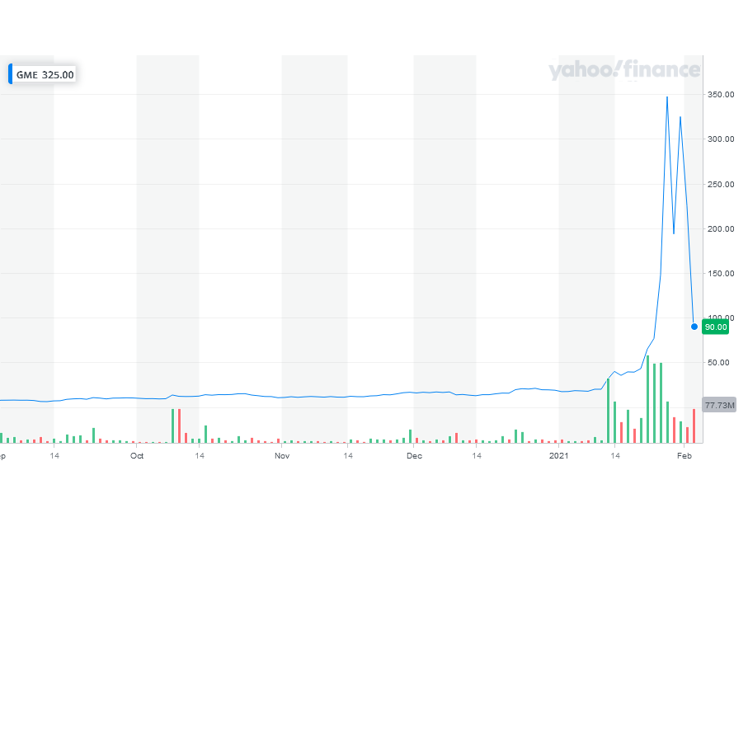Screen dimensions: 748x748
Task: Click the 2021 date axis label
Action: (558, 455)
